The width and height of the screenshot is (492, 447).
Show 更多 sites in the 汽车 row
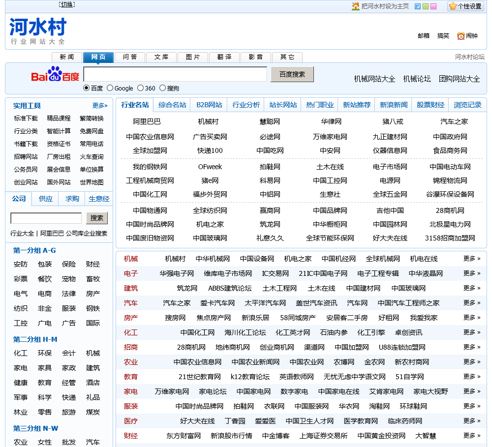[472, 303]
